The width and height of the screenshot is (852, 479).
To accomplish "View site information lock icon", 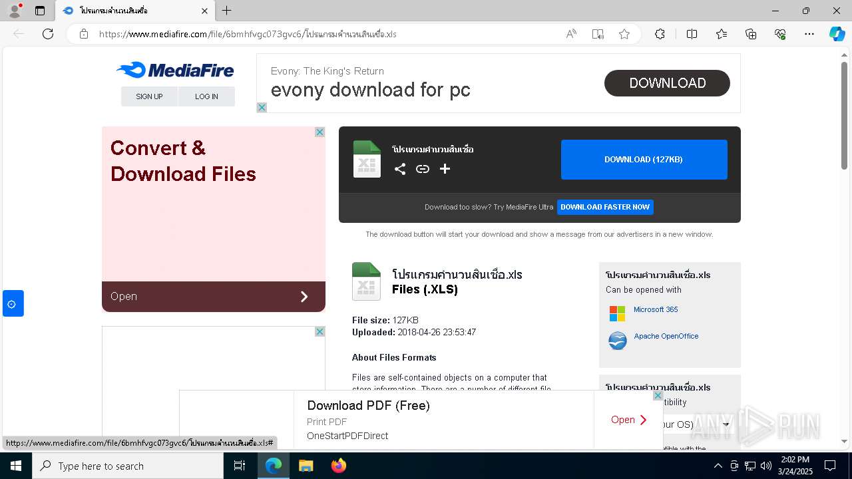I will 84,34.
